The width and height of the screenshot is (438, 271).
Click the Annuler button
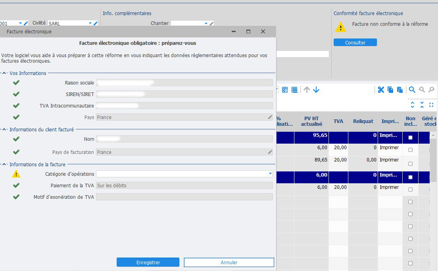229,262
